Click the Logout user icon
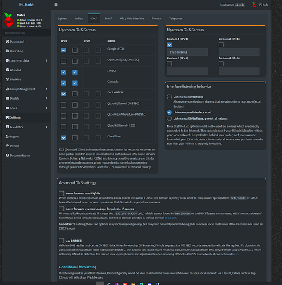This screenshot has width=282, height=285. [x=7, y=136]
